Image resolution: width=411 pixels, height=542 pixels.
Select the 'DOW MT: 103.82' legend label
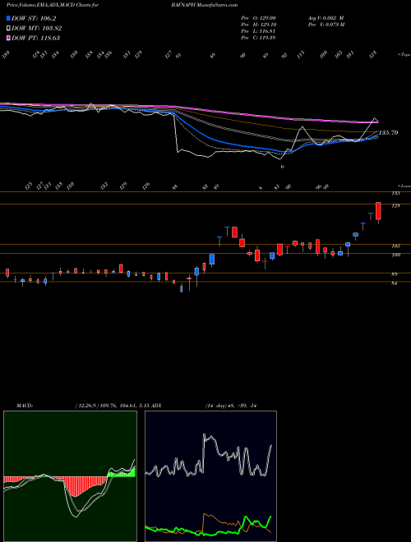pos(37,29)
